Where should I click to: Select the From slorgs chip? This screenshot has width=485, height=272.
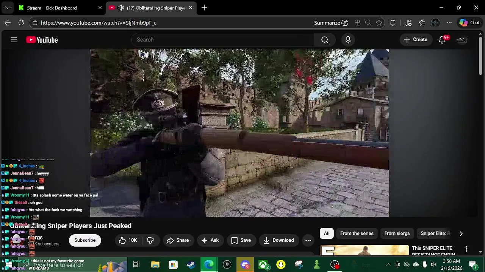coord(397,233)
